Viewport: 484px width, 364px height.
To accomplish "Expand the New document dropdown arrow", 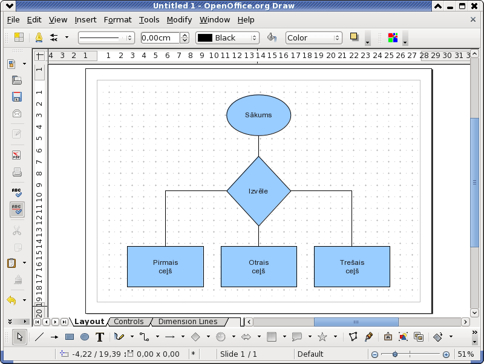I will [x=24, y=64].
